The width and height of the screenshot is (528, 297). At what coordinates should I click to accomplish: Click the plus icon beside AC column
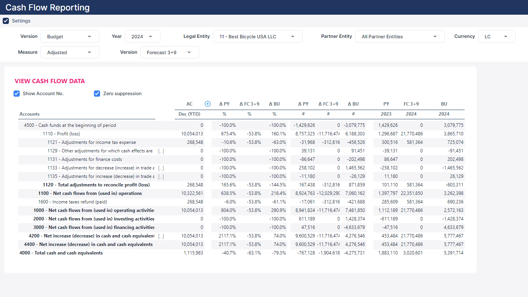(208, 104)
